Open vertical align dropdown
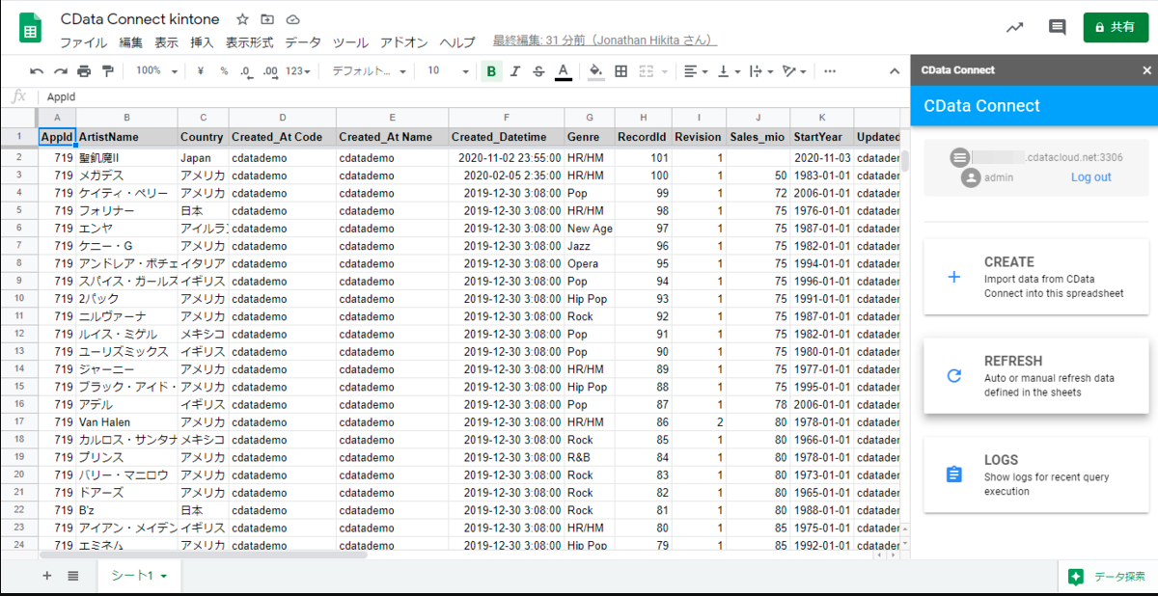 point(729,71)
